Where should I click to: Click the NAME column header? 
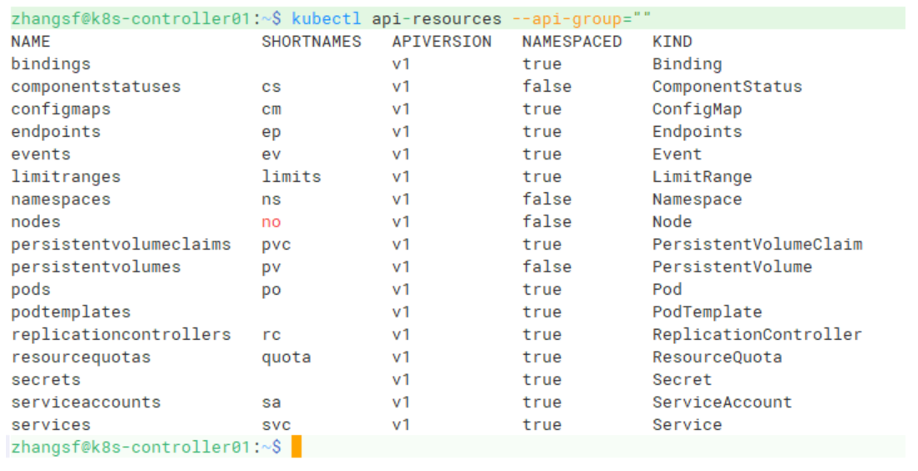pos(30,41)
